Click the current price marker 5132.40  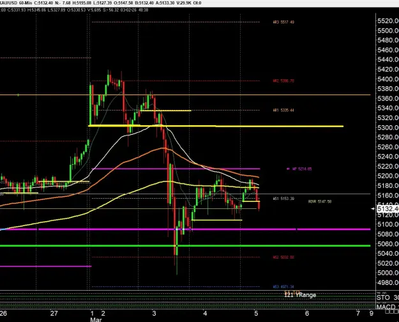(388, 209)
